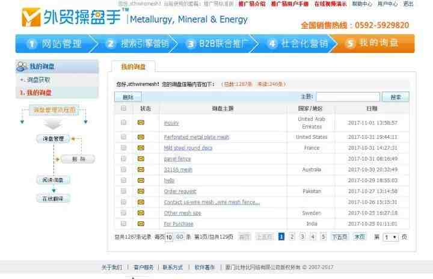Open the page number dropdown in the pagination bar

[x=391, y=238]
